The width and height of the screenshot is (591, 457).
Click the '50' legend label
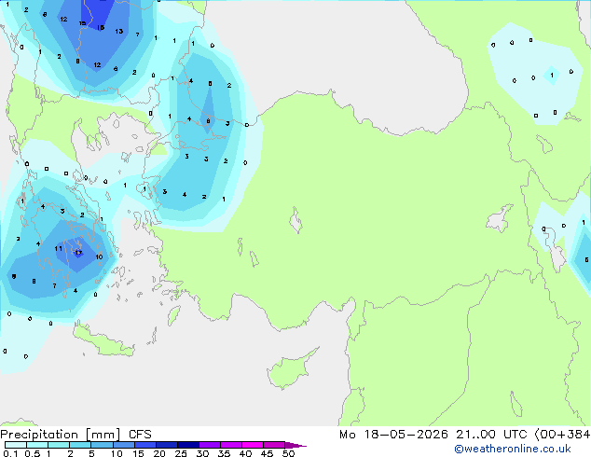pos(288,453)
